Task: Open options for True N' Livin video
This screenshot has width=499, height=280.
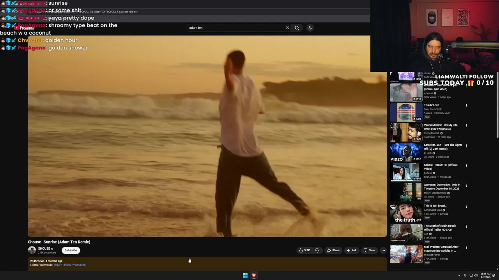Action: click(x=467, y=105)
